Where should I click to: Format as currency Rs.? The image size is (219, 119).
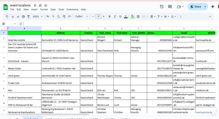point(48,16)
